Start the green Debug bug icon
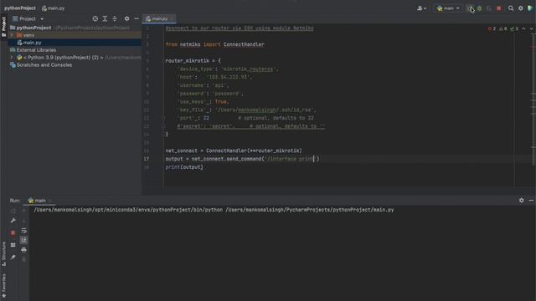 click(x=480, y=8)
